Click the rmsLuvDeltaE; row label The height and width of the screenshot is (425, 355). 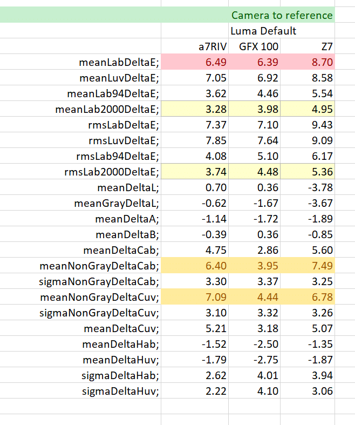coord(124,140)
